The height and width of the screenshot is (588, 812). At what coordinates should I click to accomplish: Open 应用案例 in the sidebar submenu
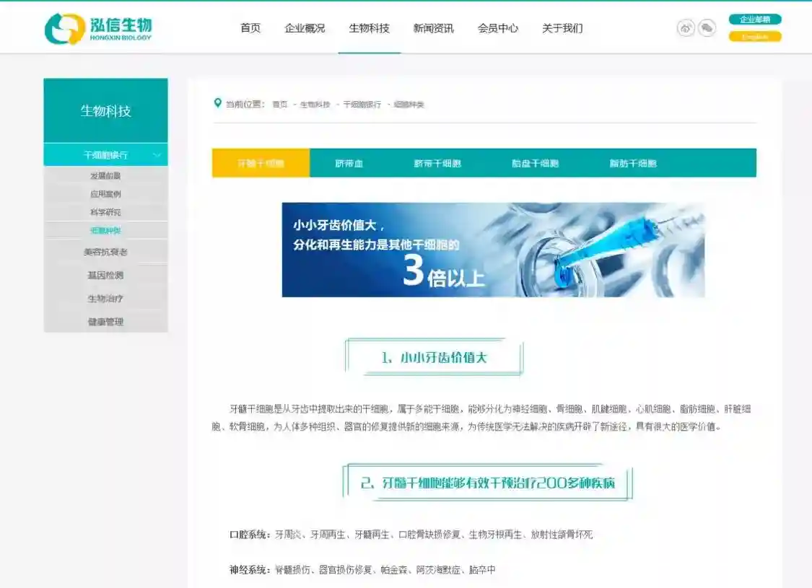105,194
